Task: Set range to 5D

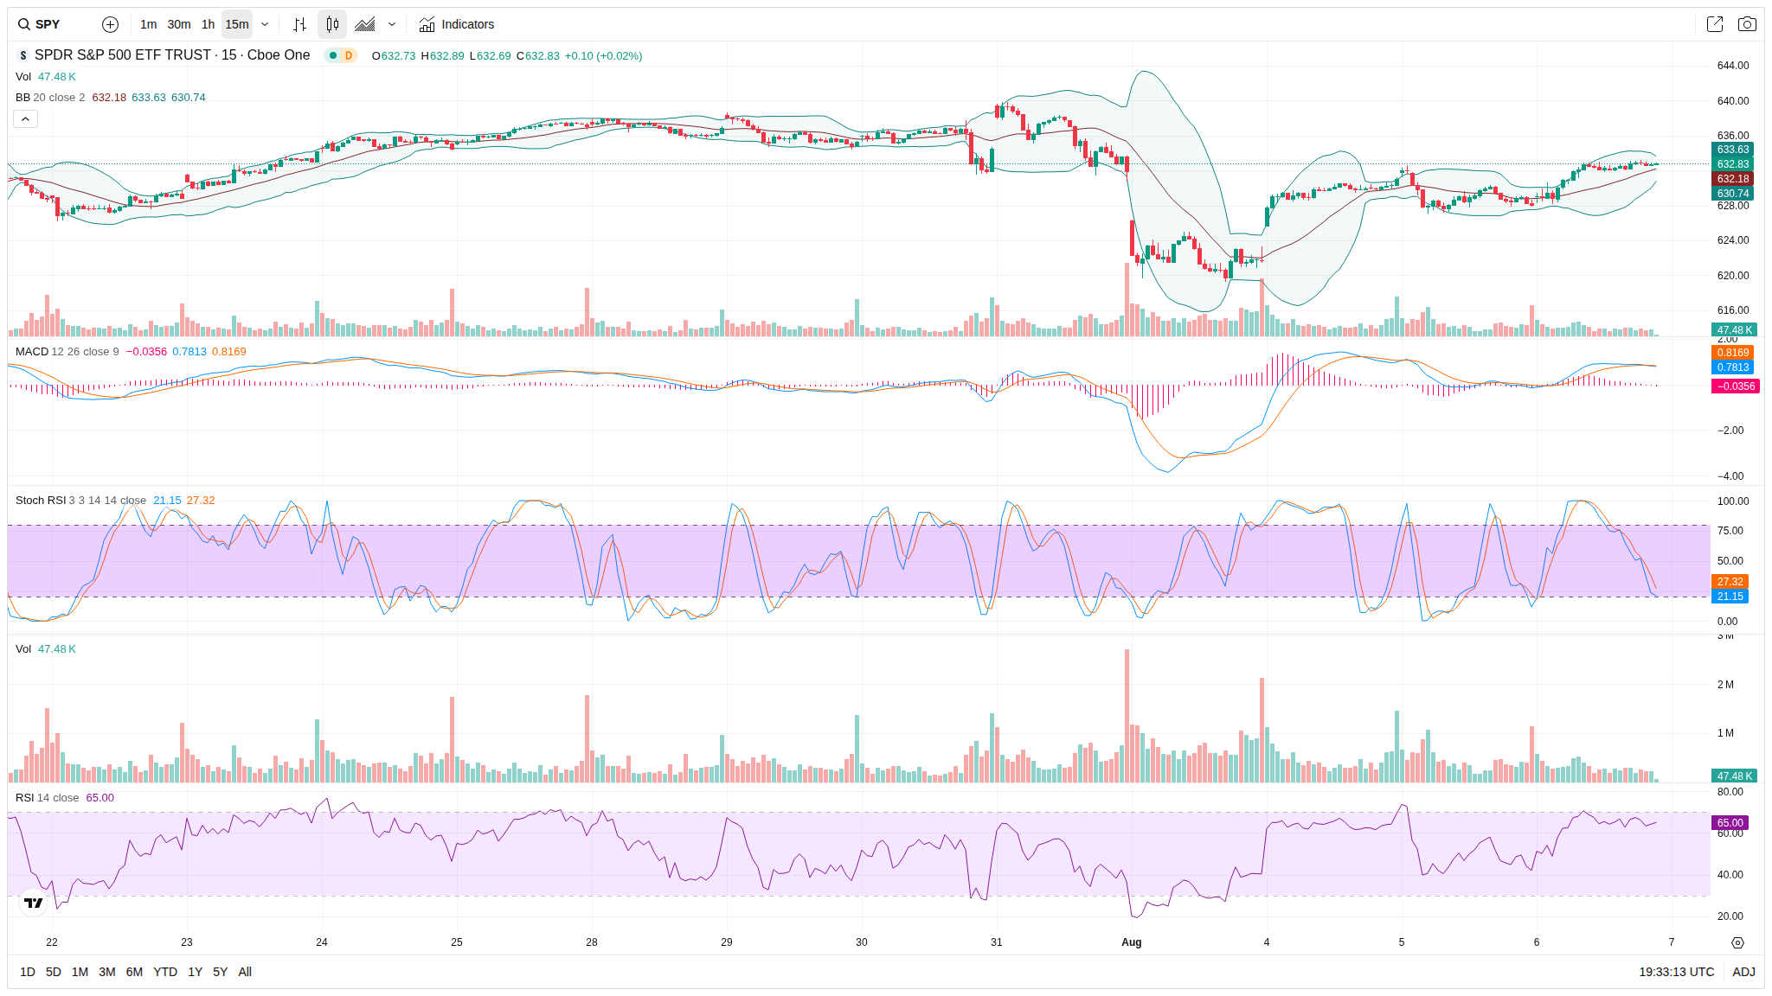Action: pyautogui.click(x=54, y=972)
